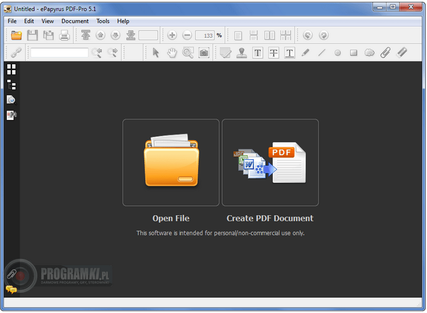Choose the underline text tool
Screen dimensions: 427x313
click(290, 53)
